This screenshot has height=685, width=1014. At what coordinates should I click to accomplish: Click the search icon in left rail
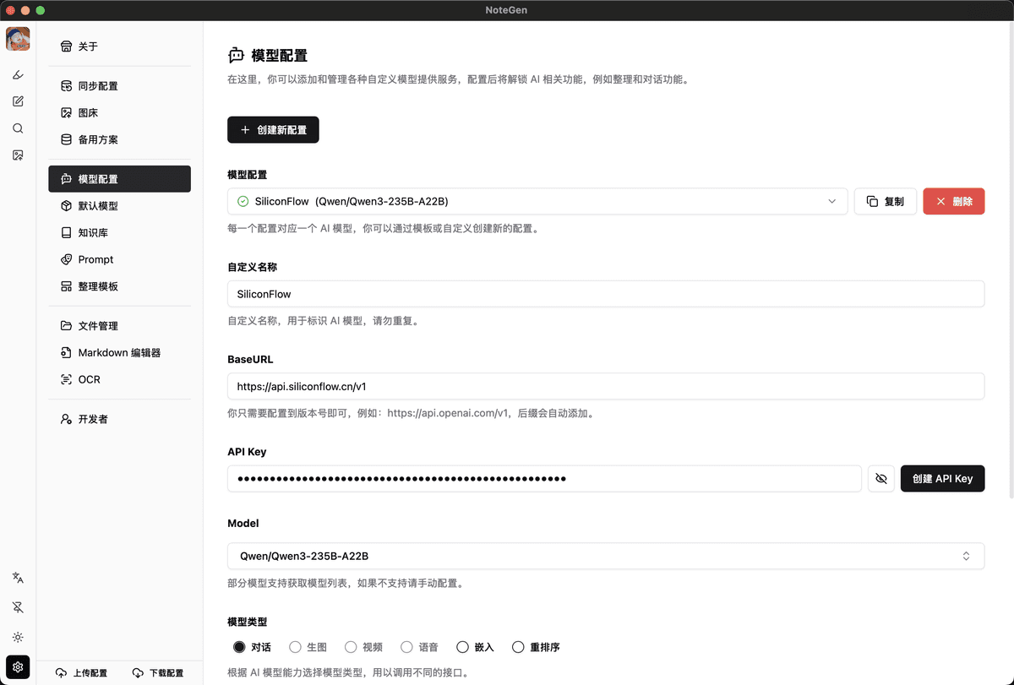[x=18, y=128]
